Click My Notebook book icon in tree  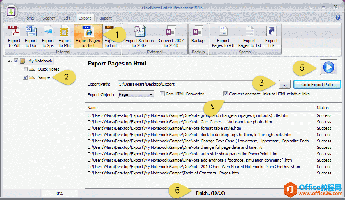coord(23,61)
